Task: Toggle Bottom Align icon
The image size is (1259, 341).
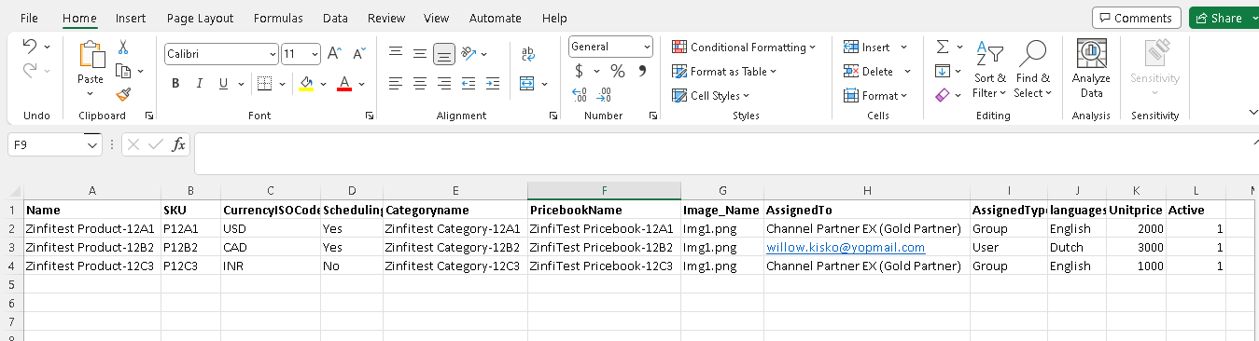Action: pyautogui.click(x=444, y=53)
